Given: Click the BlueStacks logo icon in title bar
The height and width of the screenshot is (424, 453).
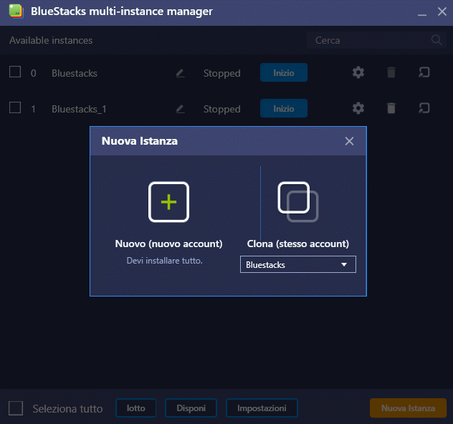Looking at the screenshot, I should click(x=16, y=11).
